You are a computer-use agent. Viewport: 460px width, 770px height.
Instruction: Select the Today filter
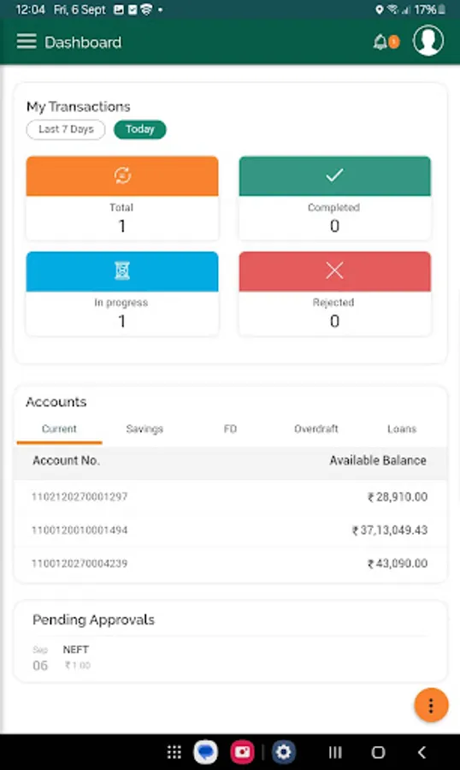(140, 129)
